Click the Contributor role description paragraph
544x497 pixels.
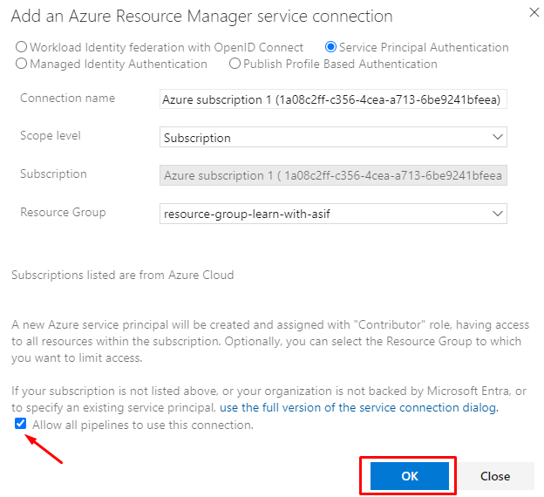tap(271, 340)
